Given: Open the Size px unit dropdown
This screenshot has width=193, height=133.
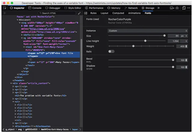Looking at the screenshot, I should click(184, 36).
